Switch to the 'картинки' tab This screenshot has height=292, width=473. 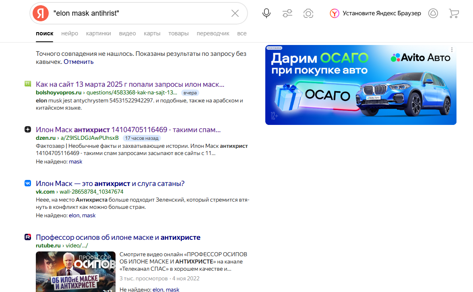[98, 33]
